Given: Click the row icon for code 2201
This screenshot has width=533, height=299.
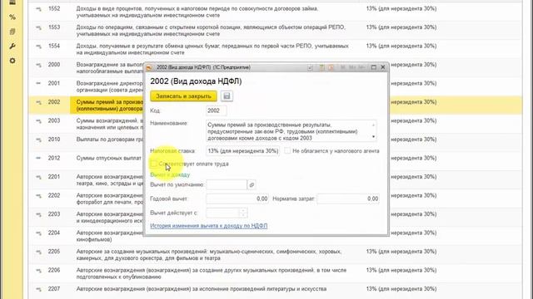Looking at the screenshot, I should [39, 177].
